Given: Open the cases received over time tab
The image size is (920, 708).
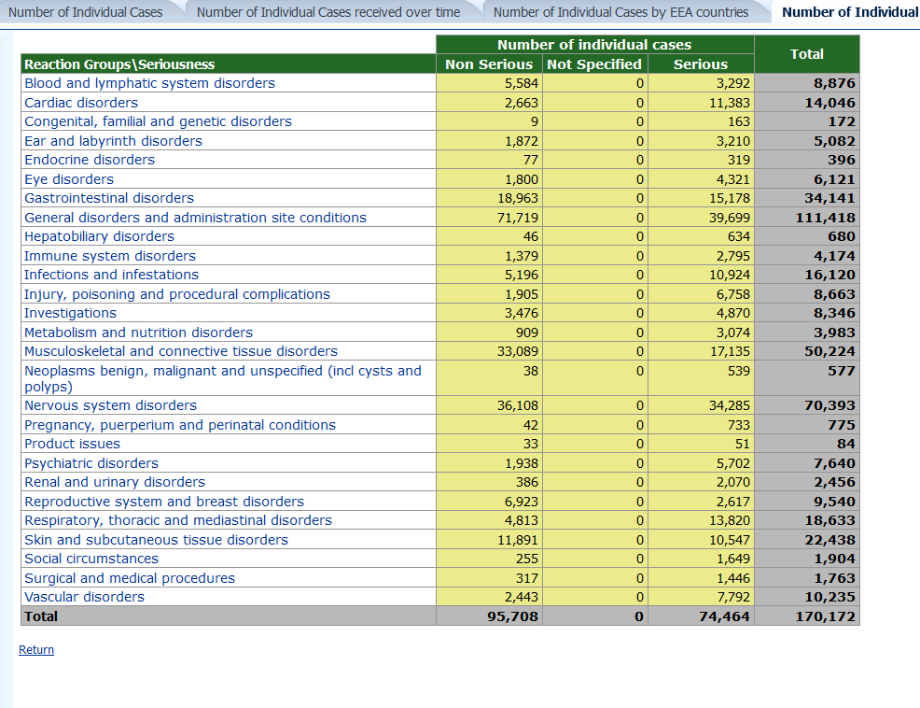Looking at the screenshot, I should tap(328, 12).
